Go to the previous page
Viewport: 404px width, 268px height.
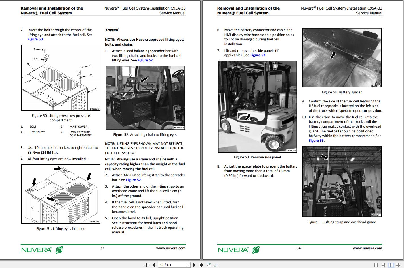(153, 265)
